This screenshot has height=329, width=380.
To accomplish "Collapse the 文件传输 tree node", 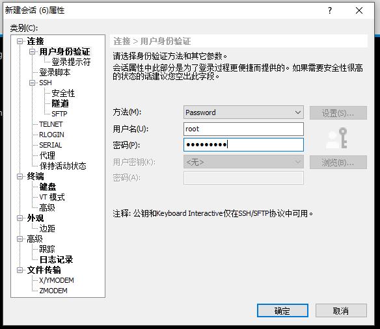I will (x=20, y=270).
